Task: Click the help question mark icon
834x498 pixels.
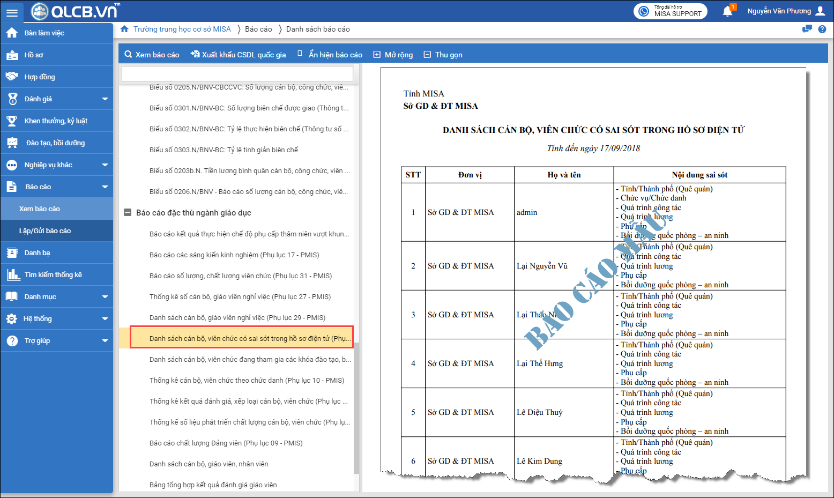Action: tap(822, 29)
